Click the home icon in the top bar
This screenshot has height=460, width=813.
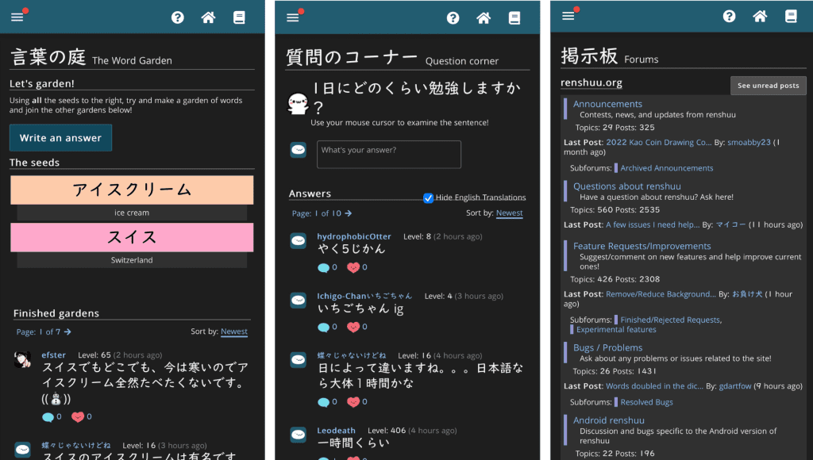(208, 16)
